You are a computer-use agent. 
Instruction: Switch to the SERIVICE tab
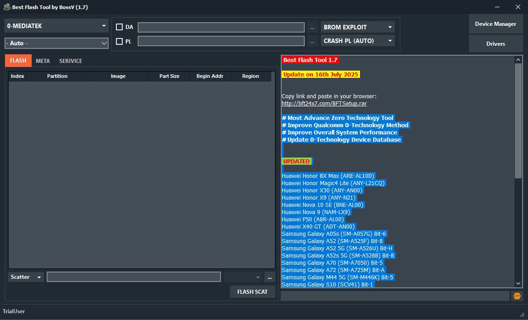point(70,60)
